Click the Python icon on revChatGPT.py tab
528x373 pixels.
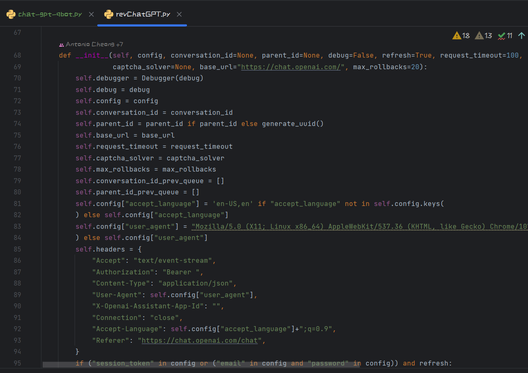pos(109,15)
